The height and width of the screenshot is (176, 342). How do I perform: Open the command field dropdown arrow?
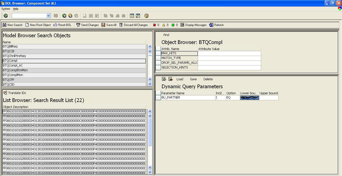click(49, 16)
